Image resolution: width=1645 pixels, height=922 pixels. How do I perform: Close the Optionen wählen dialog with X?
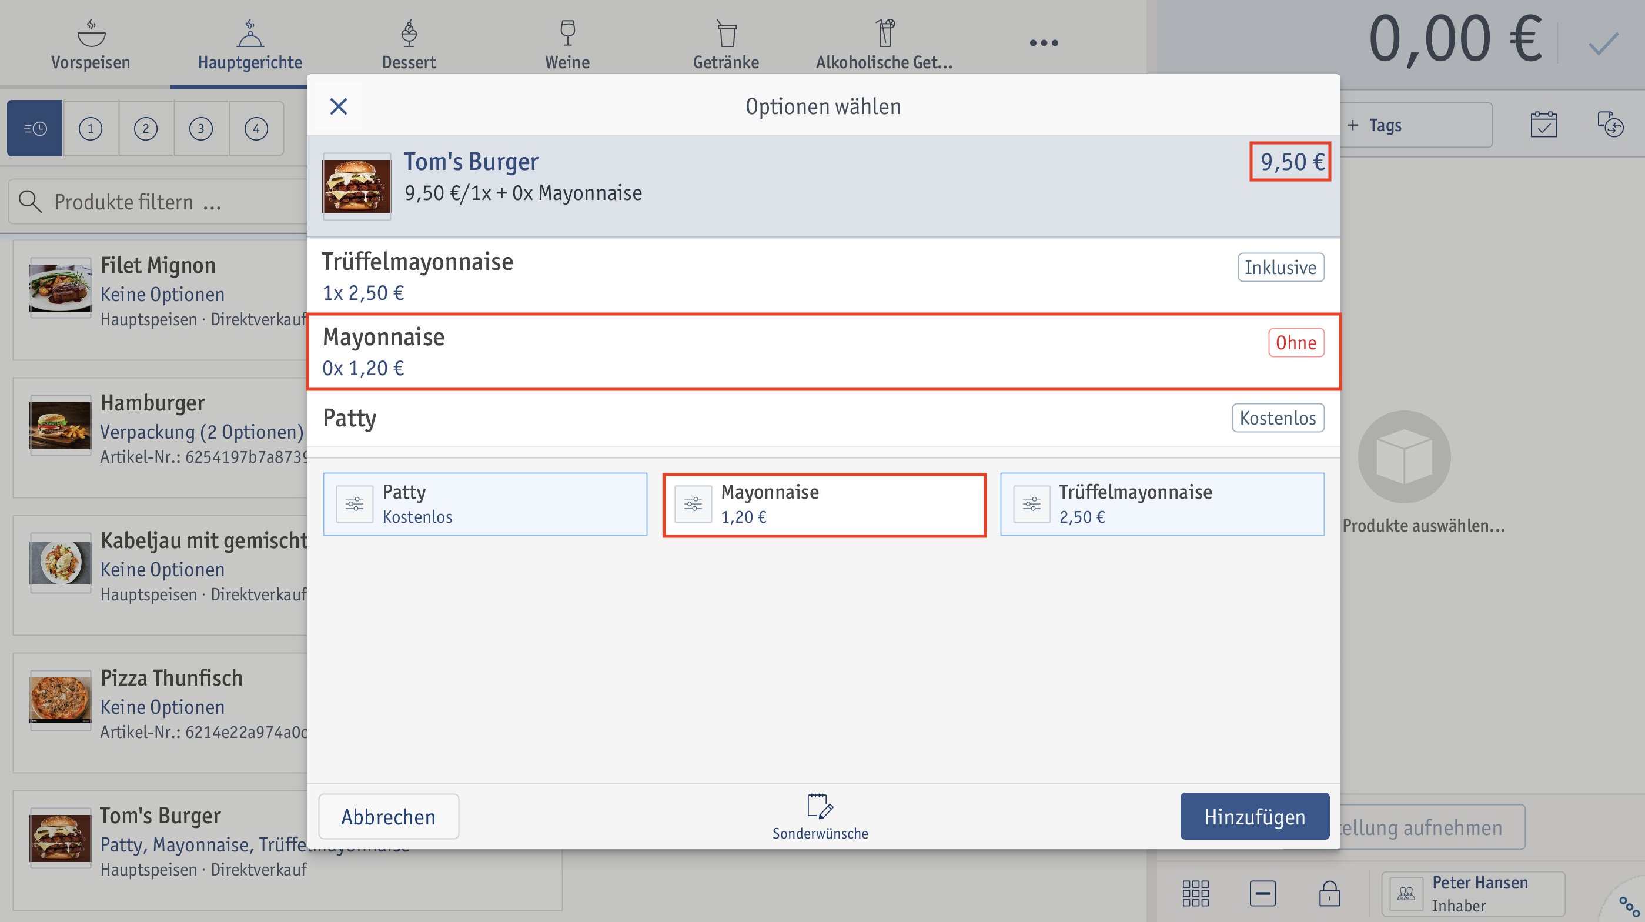click(x=339, y=106)
